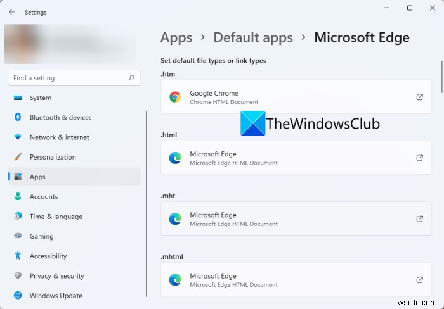Click the Bluetooth icon in sidebar
444x309 pixels.
pos(18,117)
